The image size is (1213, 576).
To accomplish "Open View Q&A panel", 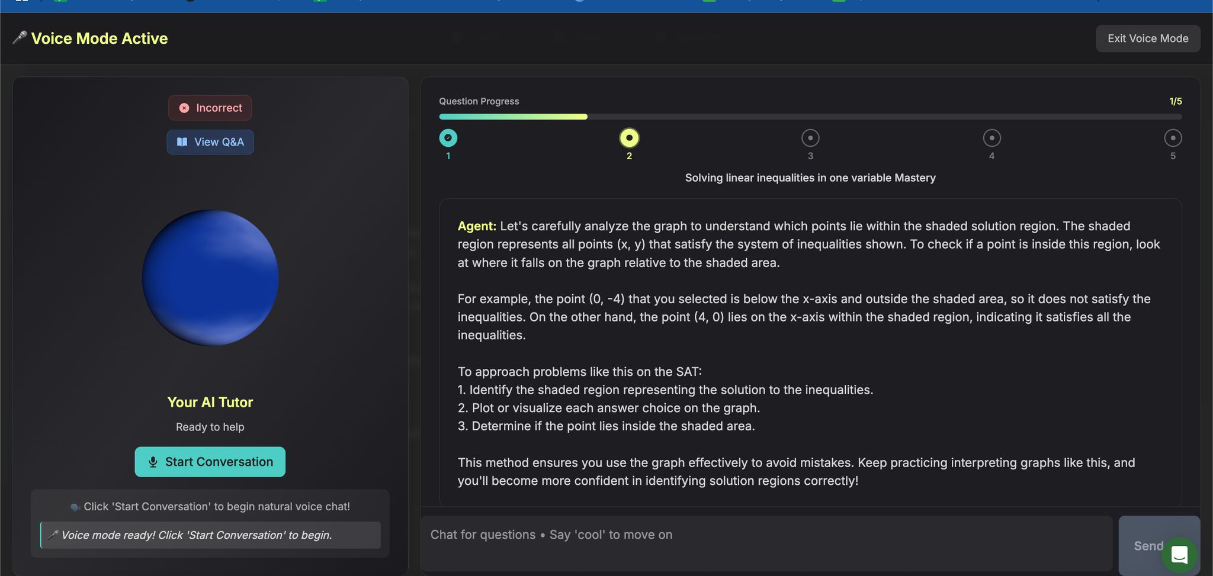I will [210, 142].
